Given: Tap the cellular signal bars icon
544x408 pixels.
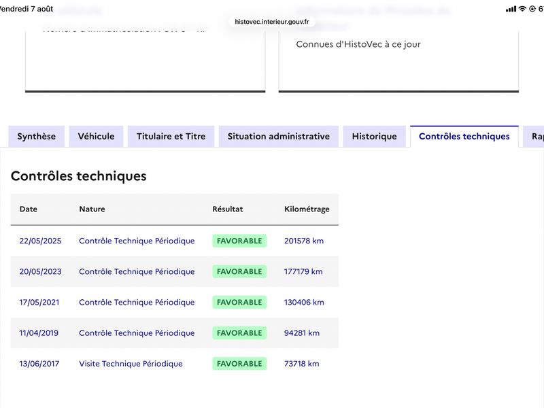Looking at the screenshot, I should 511,9.
